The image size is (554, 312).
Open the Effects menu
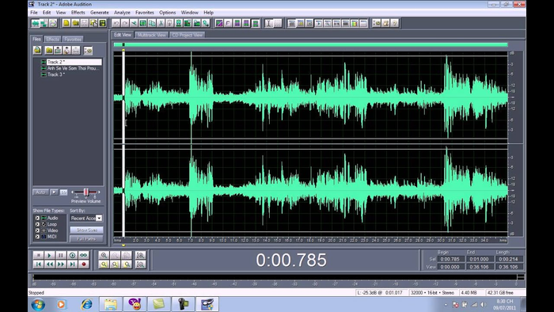tap(78, 13)
